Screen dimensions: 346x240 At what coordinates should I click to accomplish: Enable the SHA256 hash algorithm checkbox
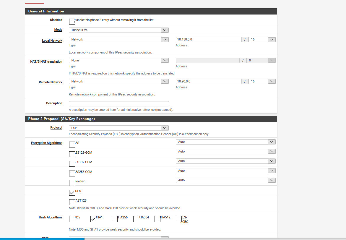tap(115, 219)
